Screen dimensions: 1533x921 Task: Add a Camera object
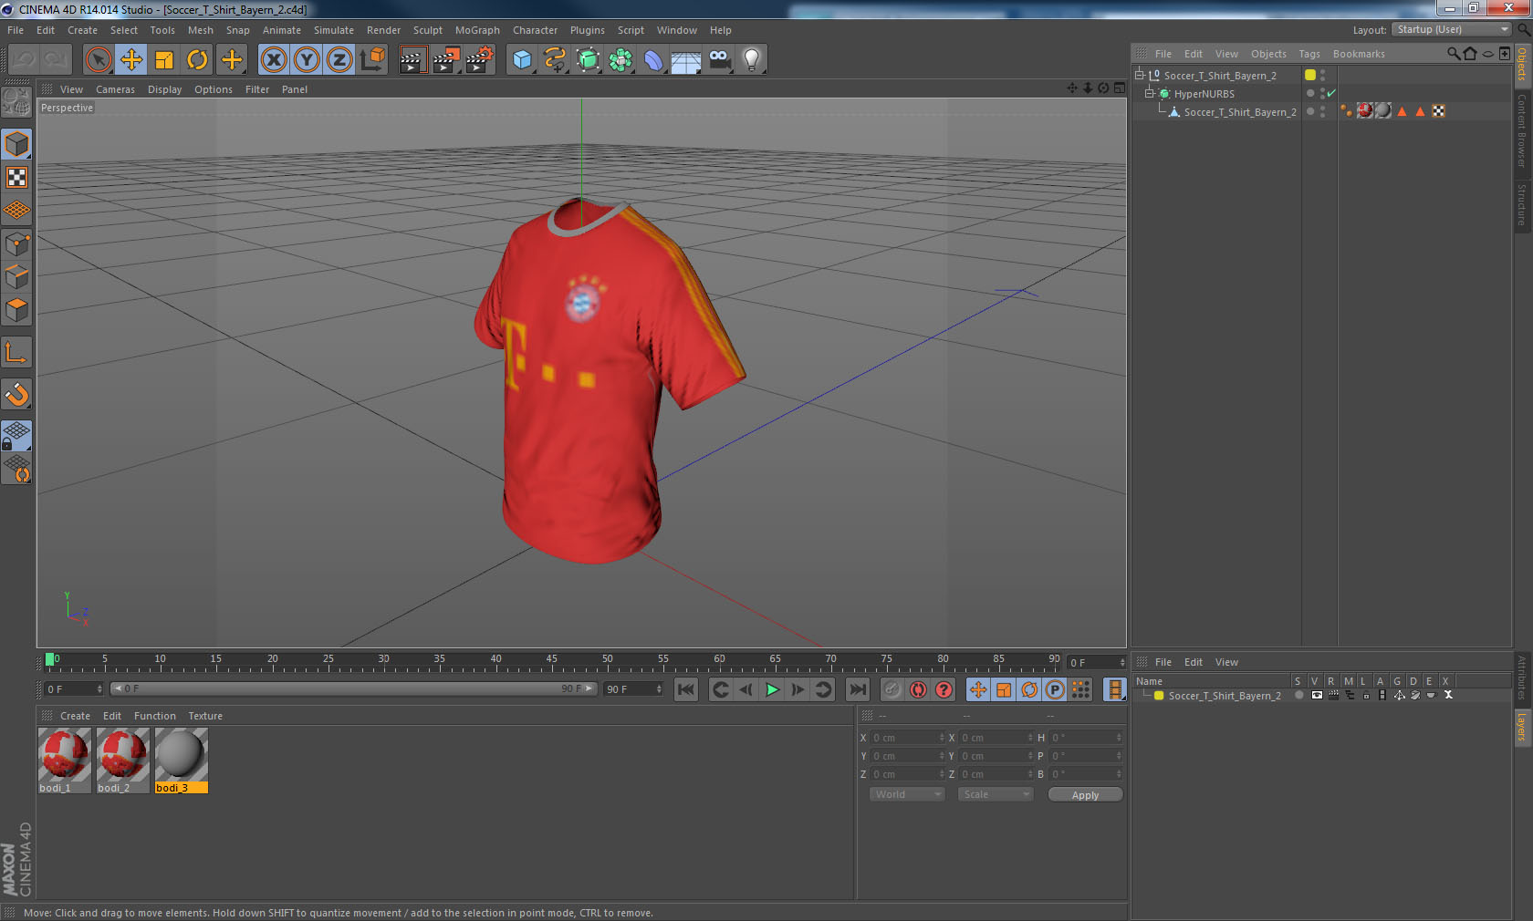(x=719, y=60)
